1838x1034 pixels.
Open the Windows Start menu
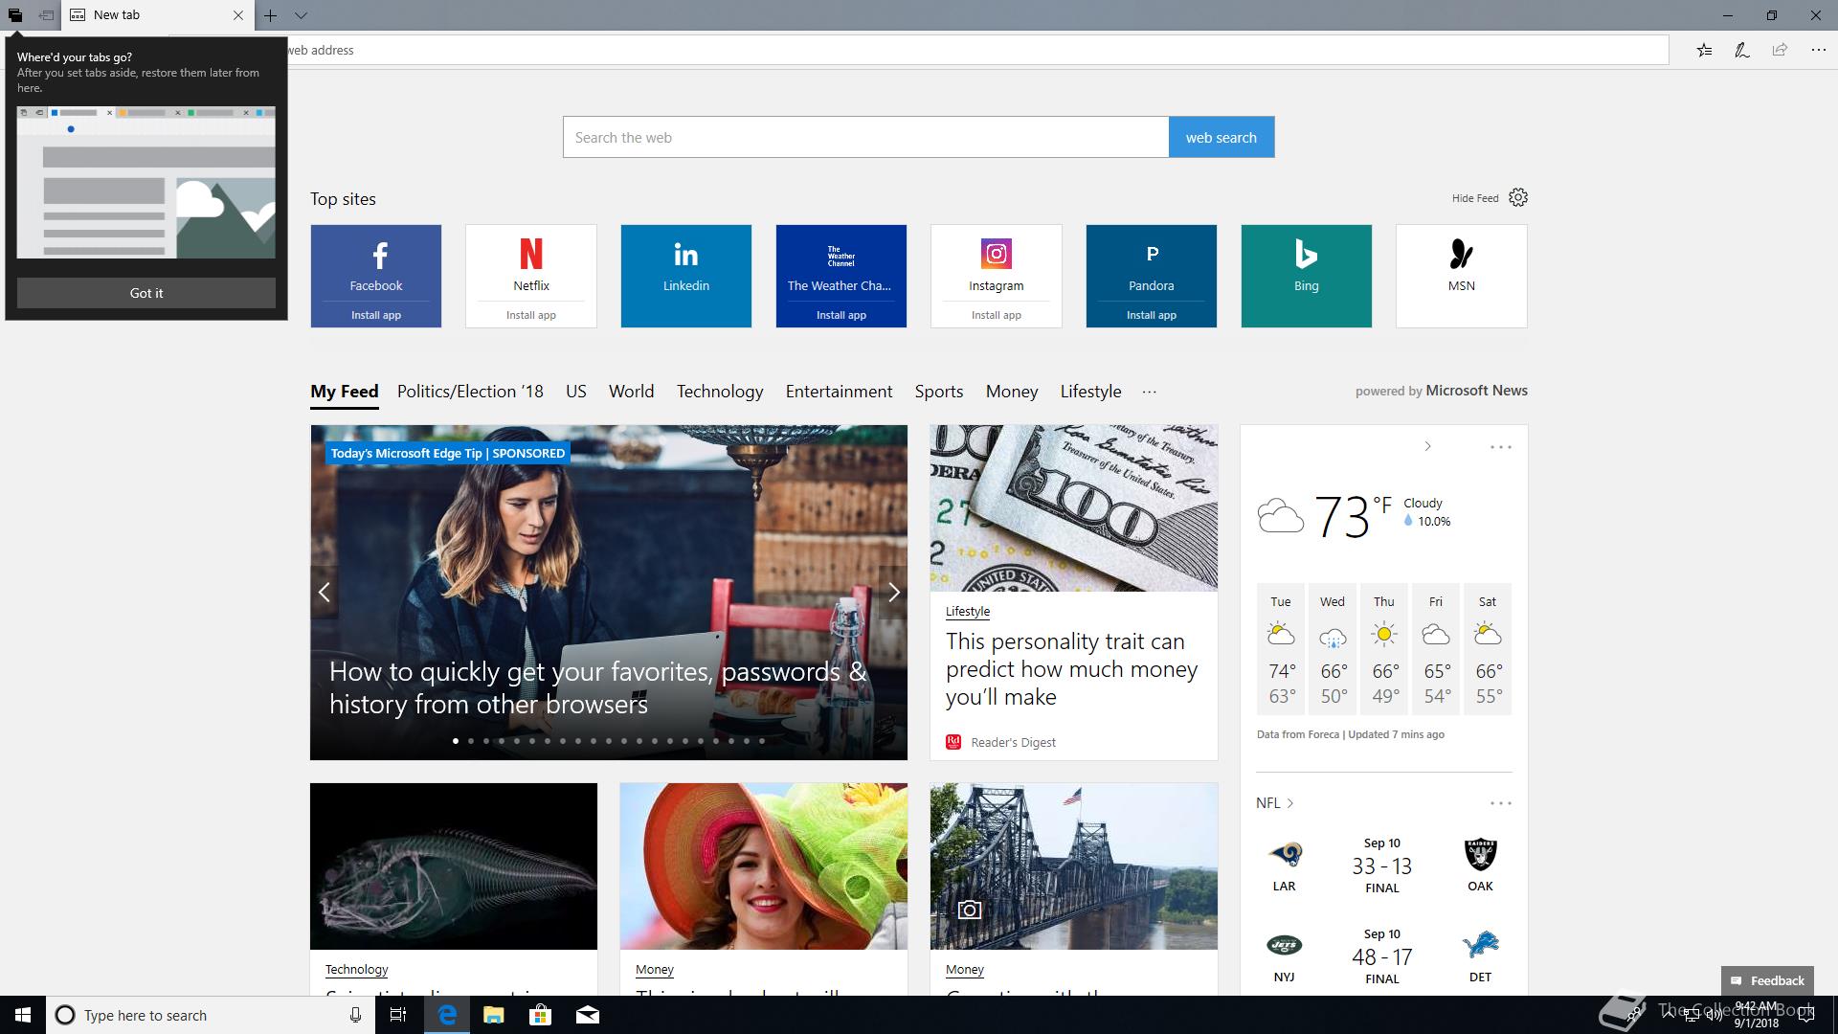point(23,1015)
